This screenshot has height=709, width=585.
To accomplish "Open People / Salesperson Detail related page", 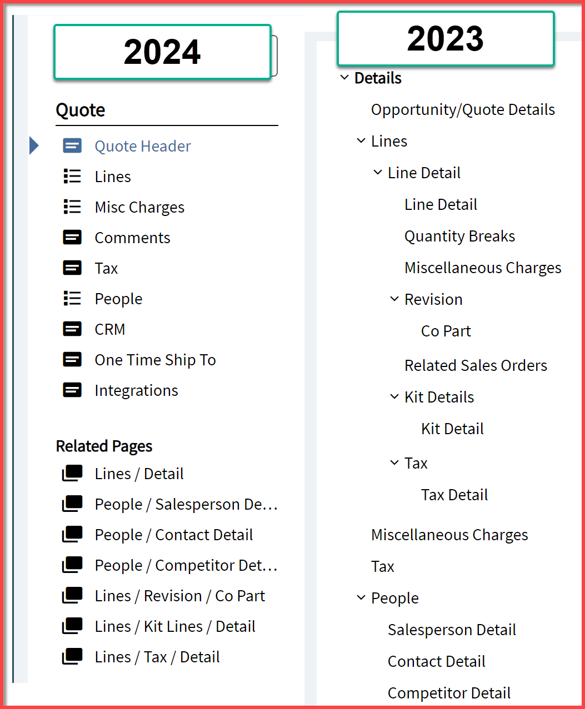I will (x=186, y=504).
